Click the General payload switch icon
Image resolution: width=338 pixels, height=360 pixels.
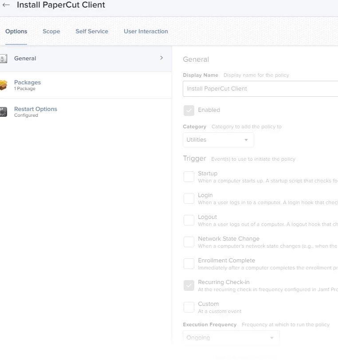(4, 59)
